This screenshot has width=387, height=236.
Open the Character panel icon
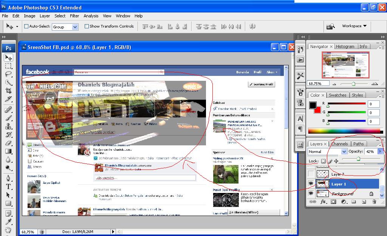tap(300, 119)
